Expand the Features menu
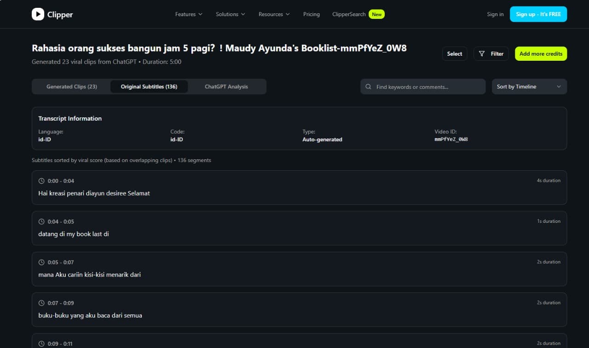Viewport: 589px width, 348px height. [189, 14]
